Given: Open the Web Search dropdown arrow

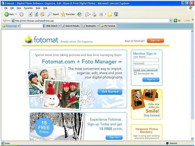Looking at the screenshot, I should click(x=60, y=26).
